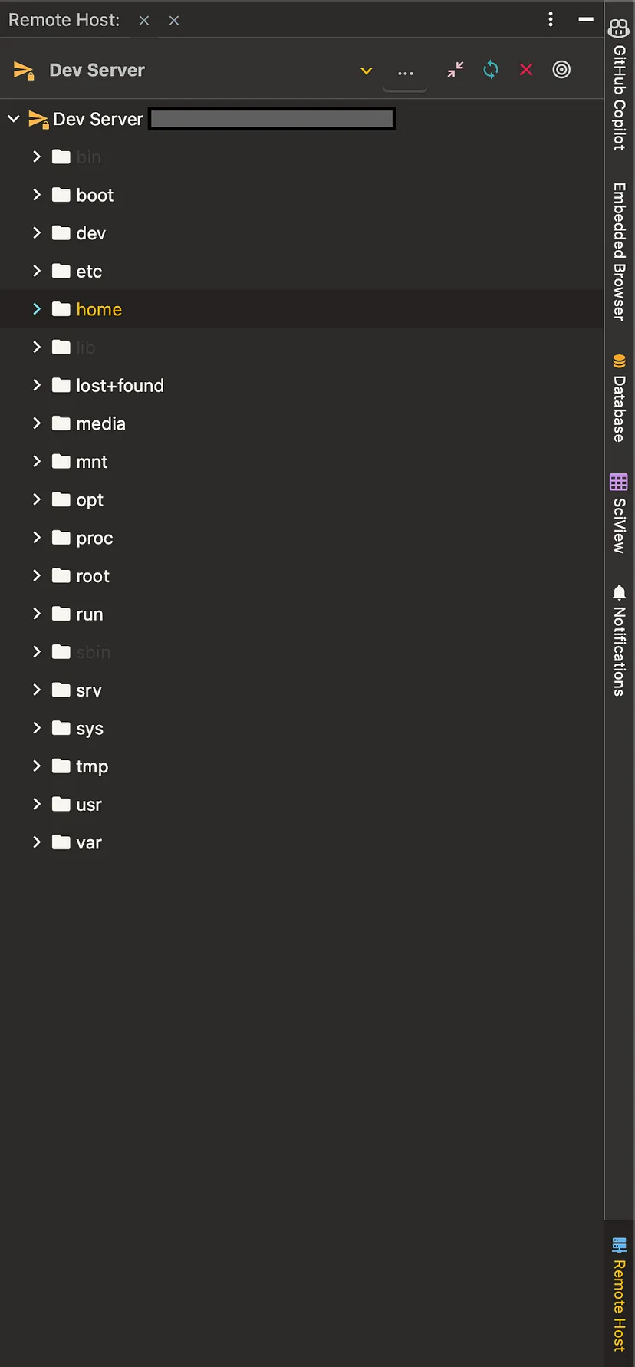Open the panel options kebab menu
Image resolution: width=635 pixels, height=1367 pixels.
pyautogui.click(x=551, y=19)
